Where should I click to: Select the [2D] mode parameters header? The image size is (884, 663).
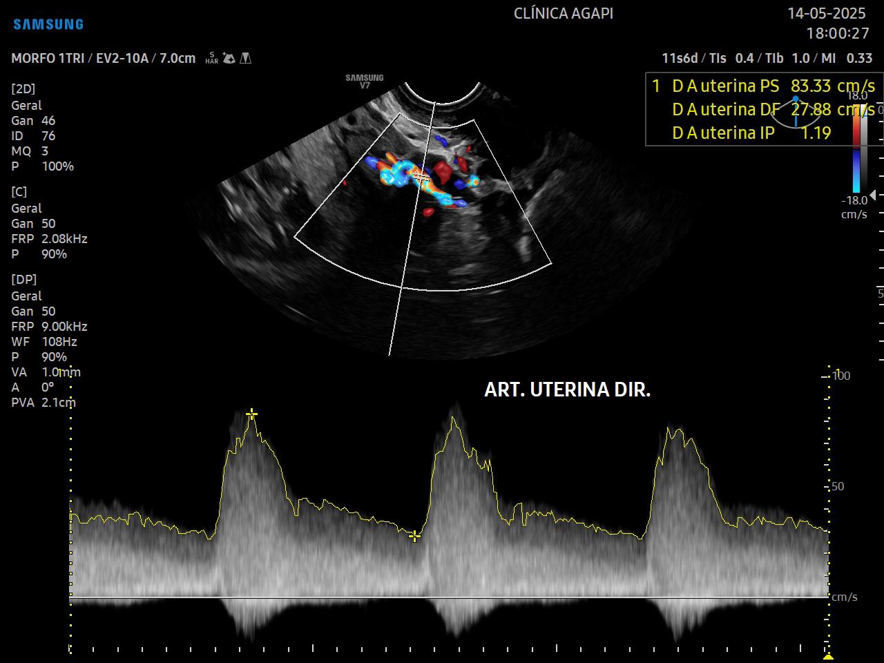click(x=23, y=89)
